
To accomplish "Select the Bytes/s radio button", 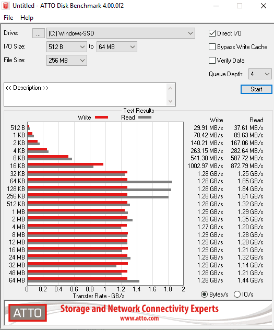I will click(x=204, y=294).
